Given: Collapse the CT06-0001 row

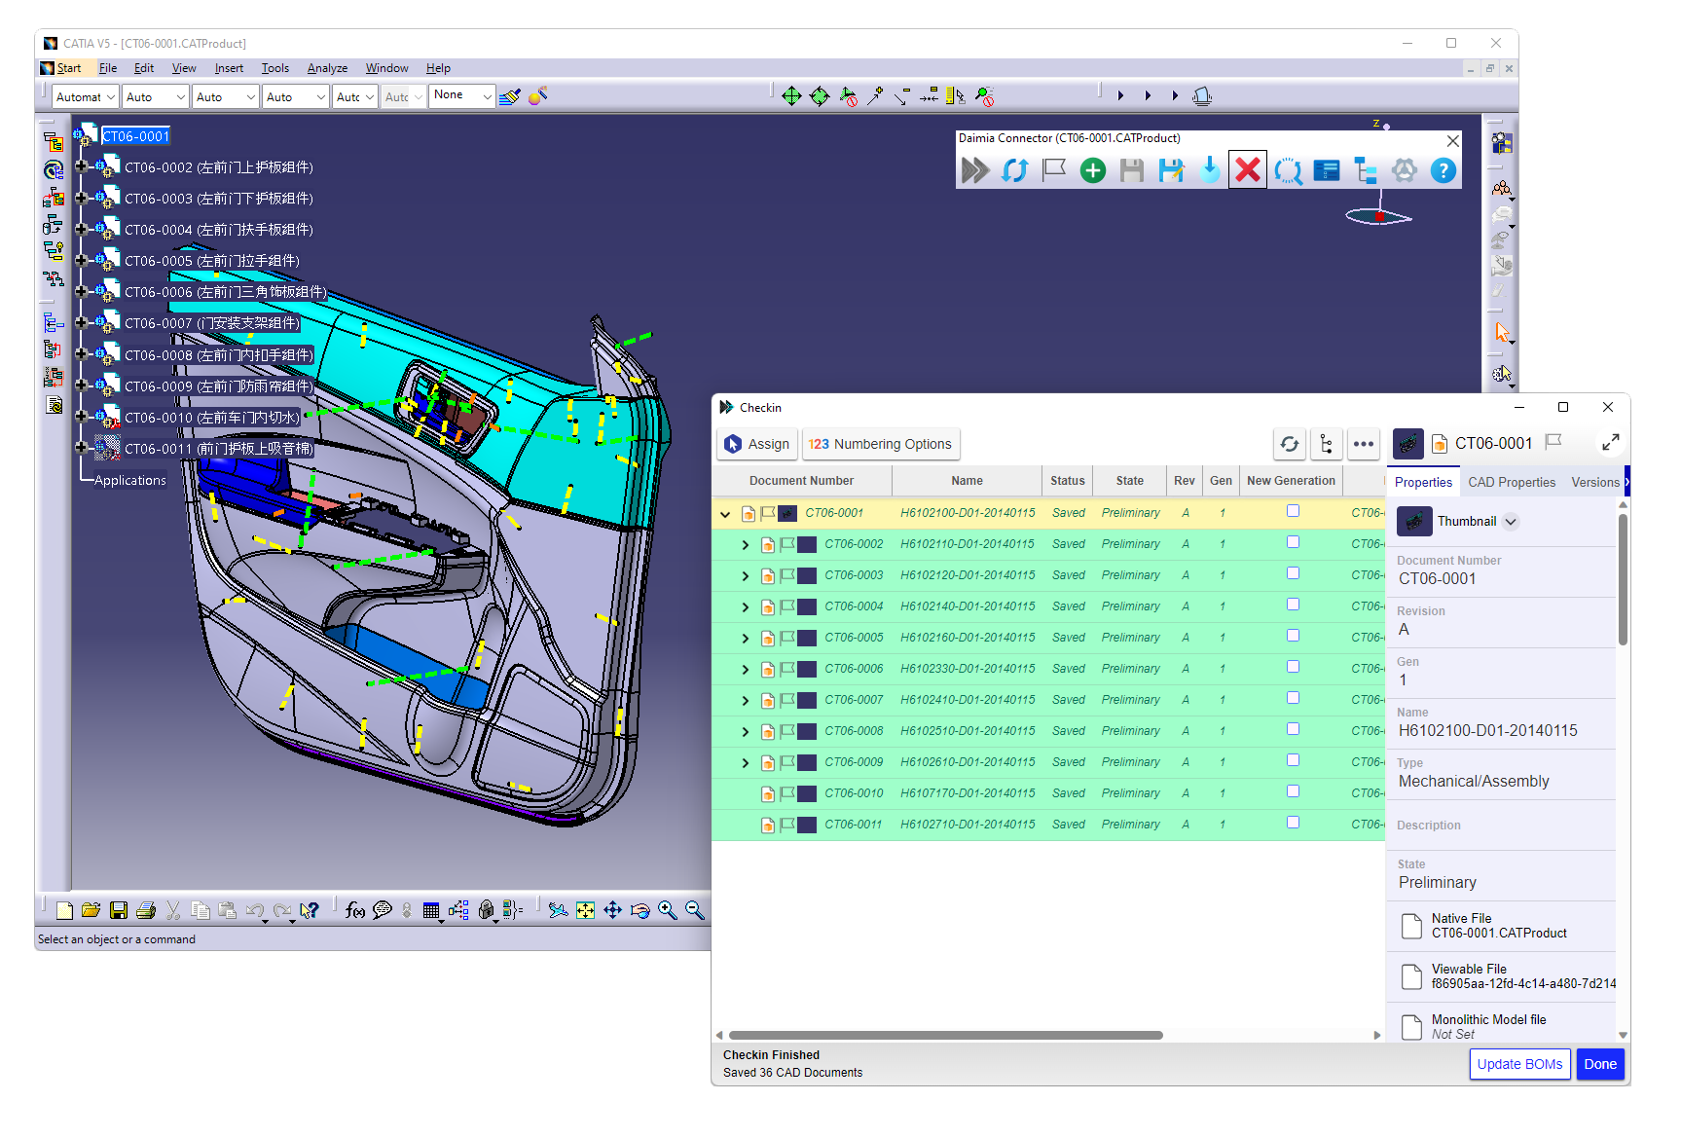Looking at the screenshot, I should coord(725,513).
